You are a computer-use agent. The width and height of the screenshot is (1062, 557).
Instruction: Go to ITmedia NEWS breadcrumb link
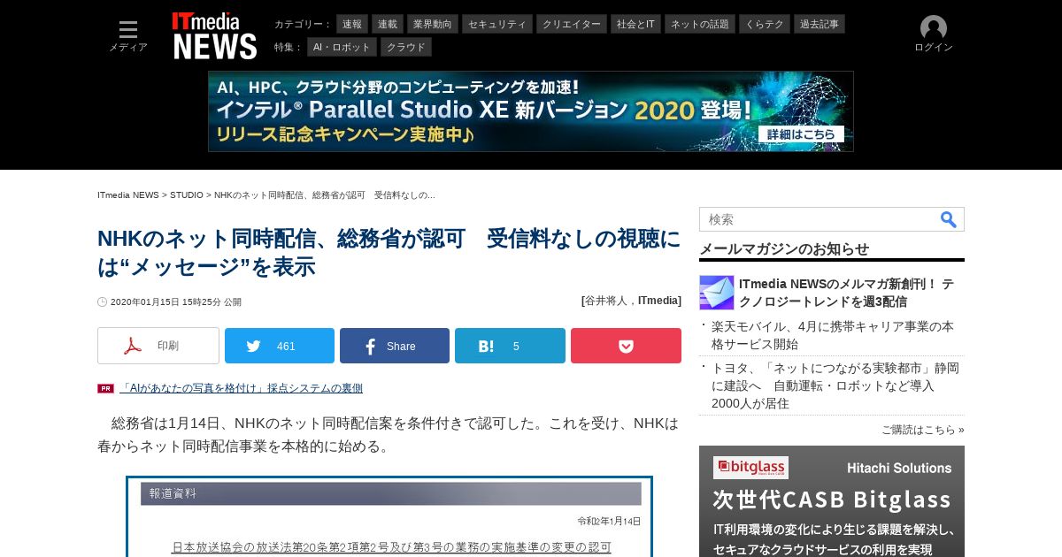point(128,195)
